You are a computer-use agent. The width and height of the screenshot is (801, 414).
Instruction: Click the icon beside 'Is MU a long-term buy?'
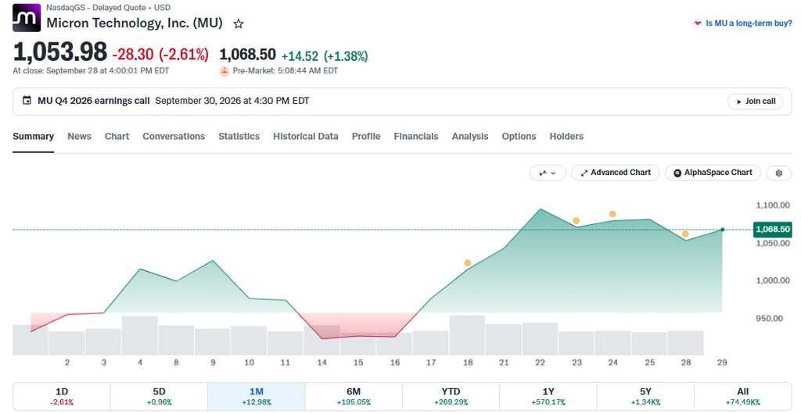click(x=697, y=23)
